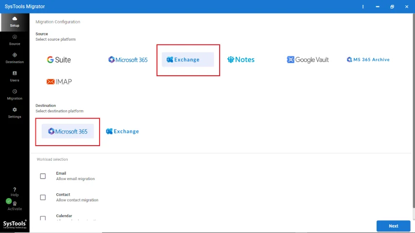Open the Users sidebar section
The image size is (415, 233).
point(15,76)
